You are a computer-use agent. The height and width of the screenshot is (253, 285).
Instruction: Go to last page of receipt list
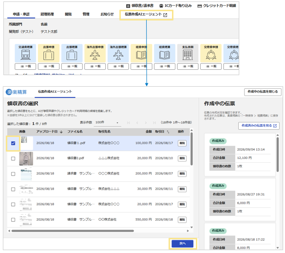coord(154,123)
